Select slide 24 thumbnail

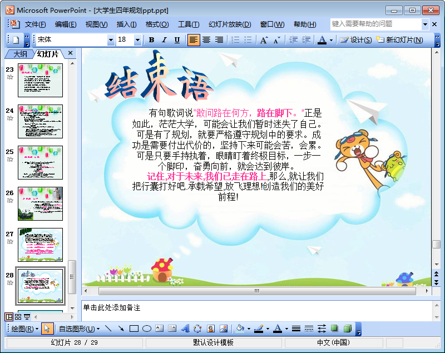(40, 121)
